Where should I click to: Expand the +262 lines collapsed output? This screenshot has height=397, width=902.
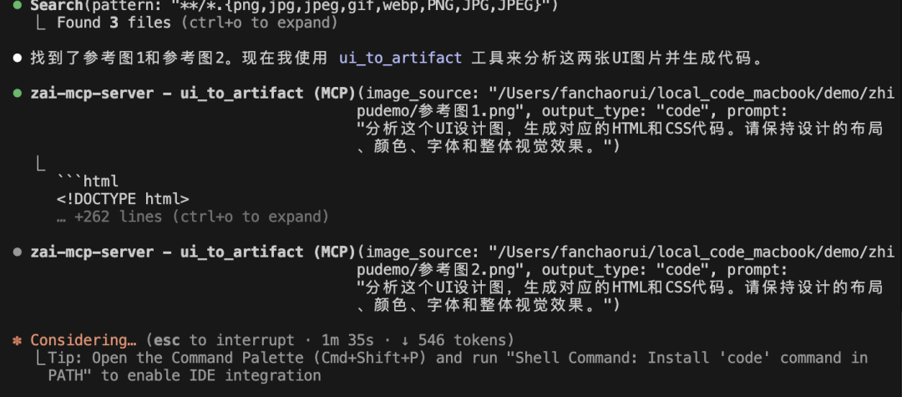[x=192, y=216]
